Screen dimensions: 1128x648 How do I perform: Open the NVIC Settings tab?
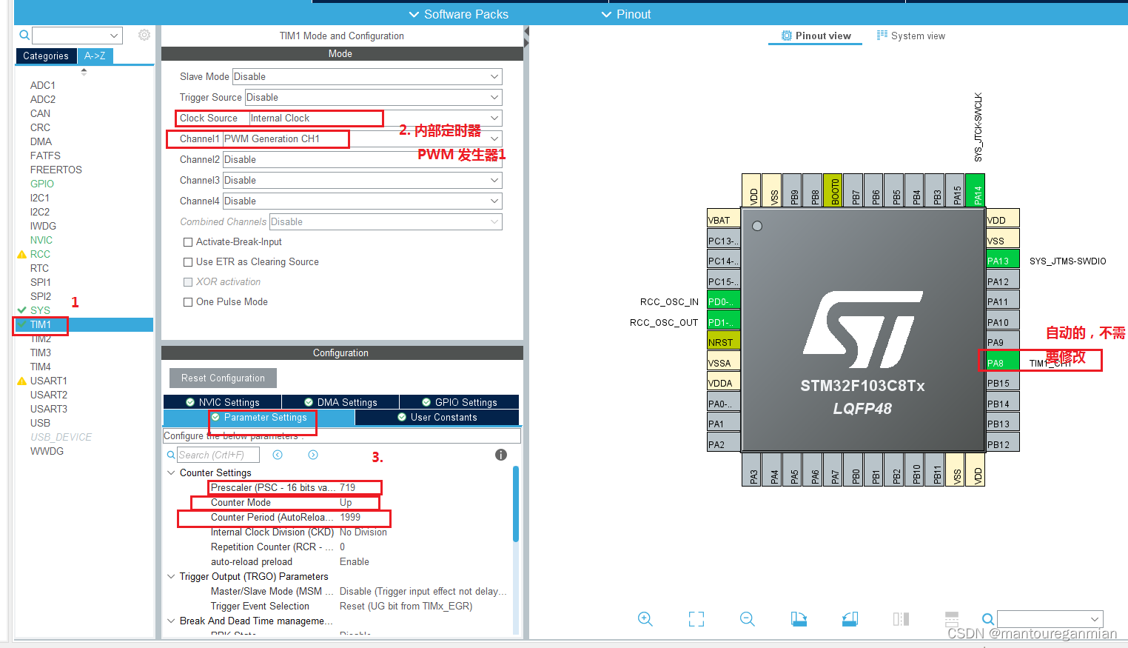pyautogui.click(x=222, y=402)
